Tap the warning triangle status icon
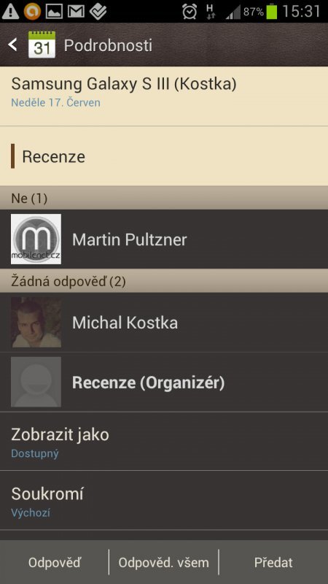The height and width of the screenshot is (584, 328). [x=10, y=12]
